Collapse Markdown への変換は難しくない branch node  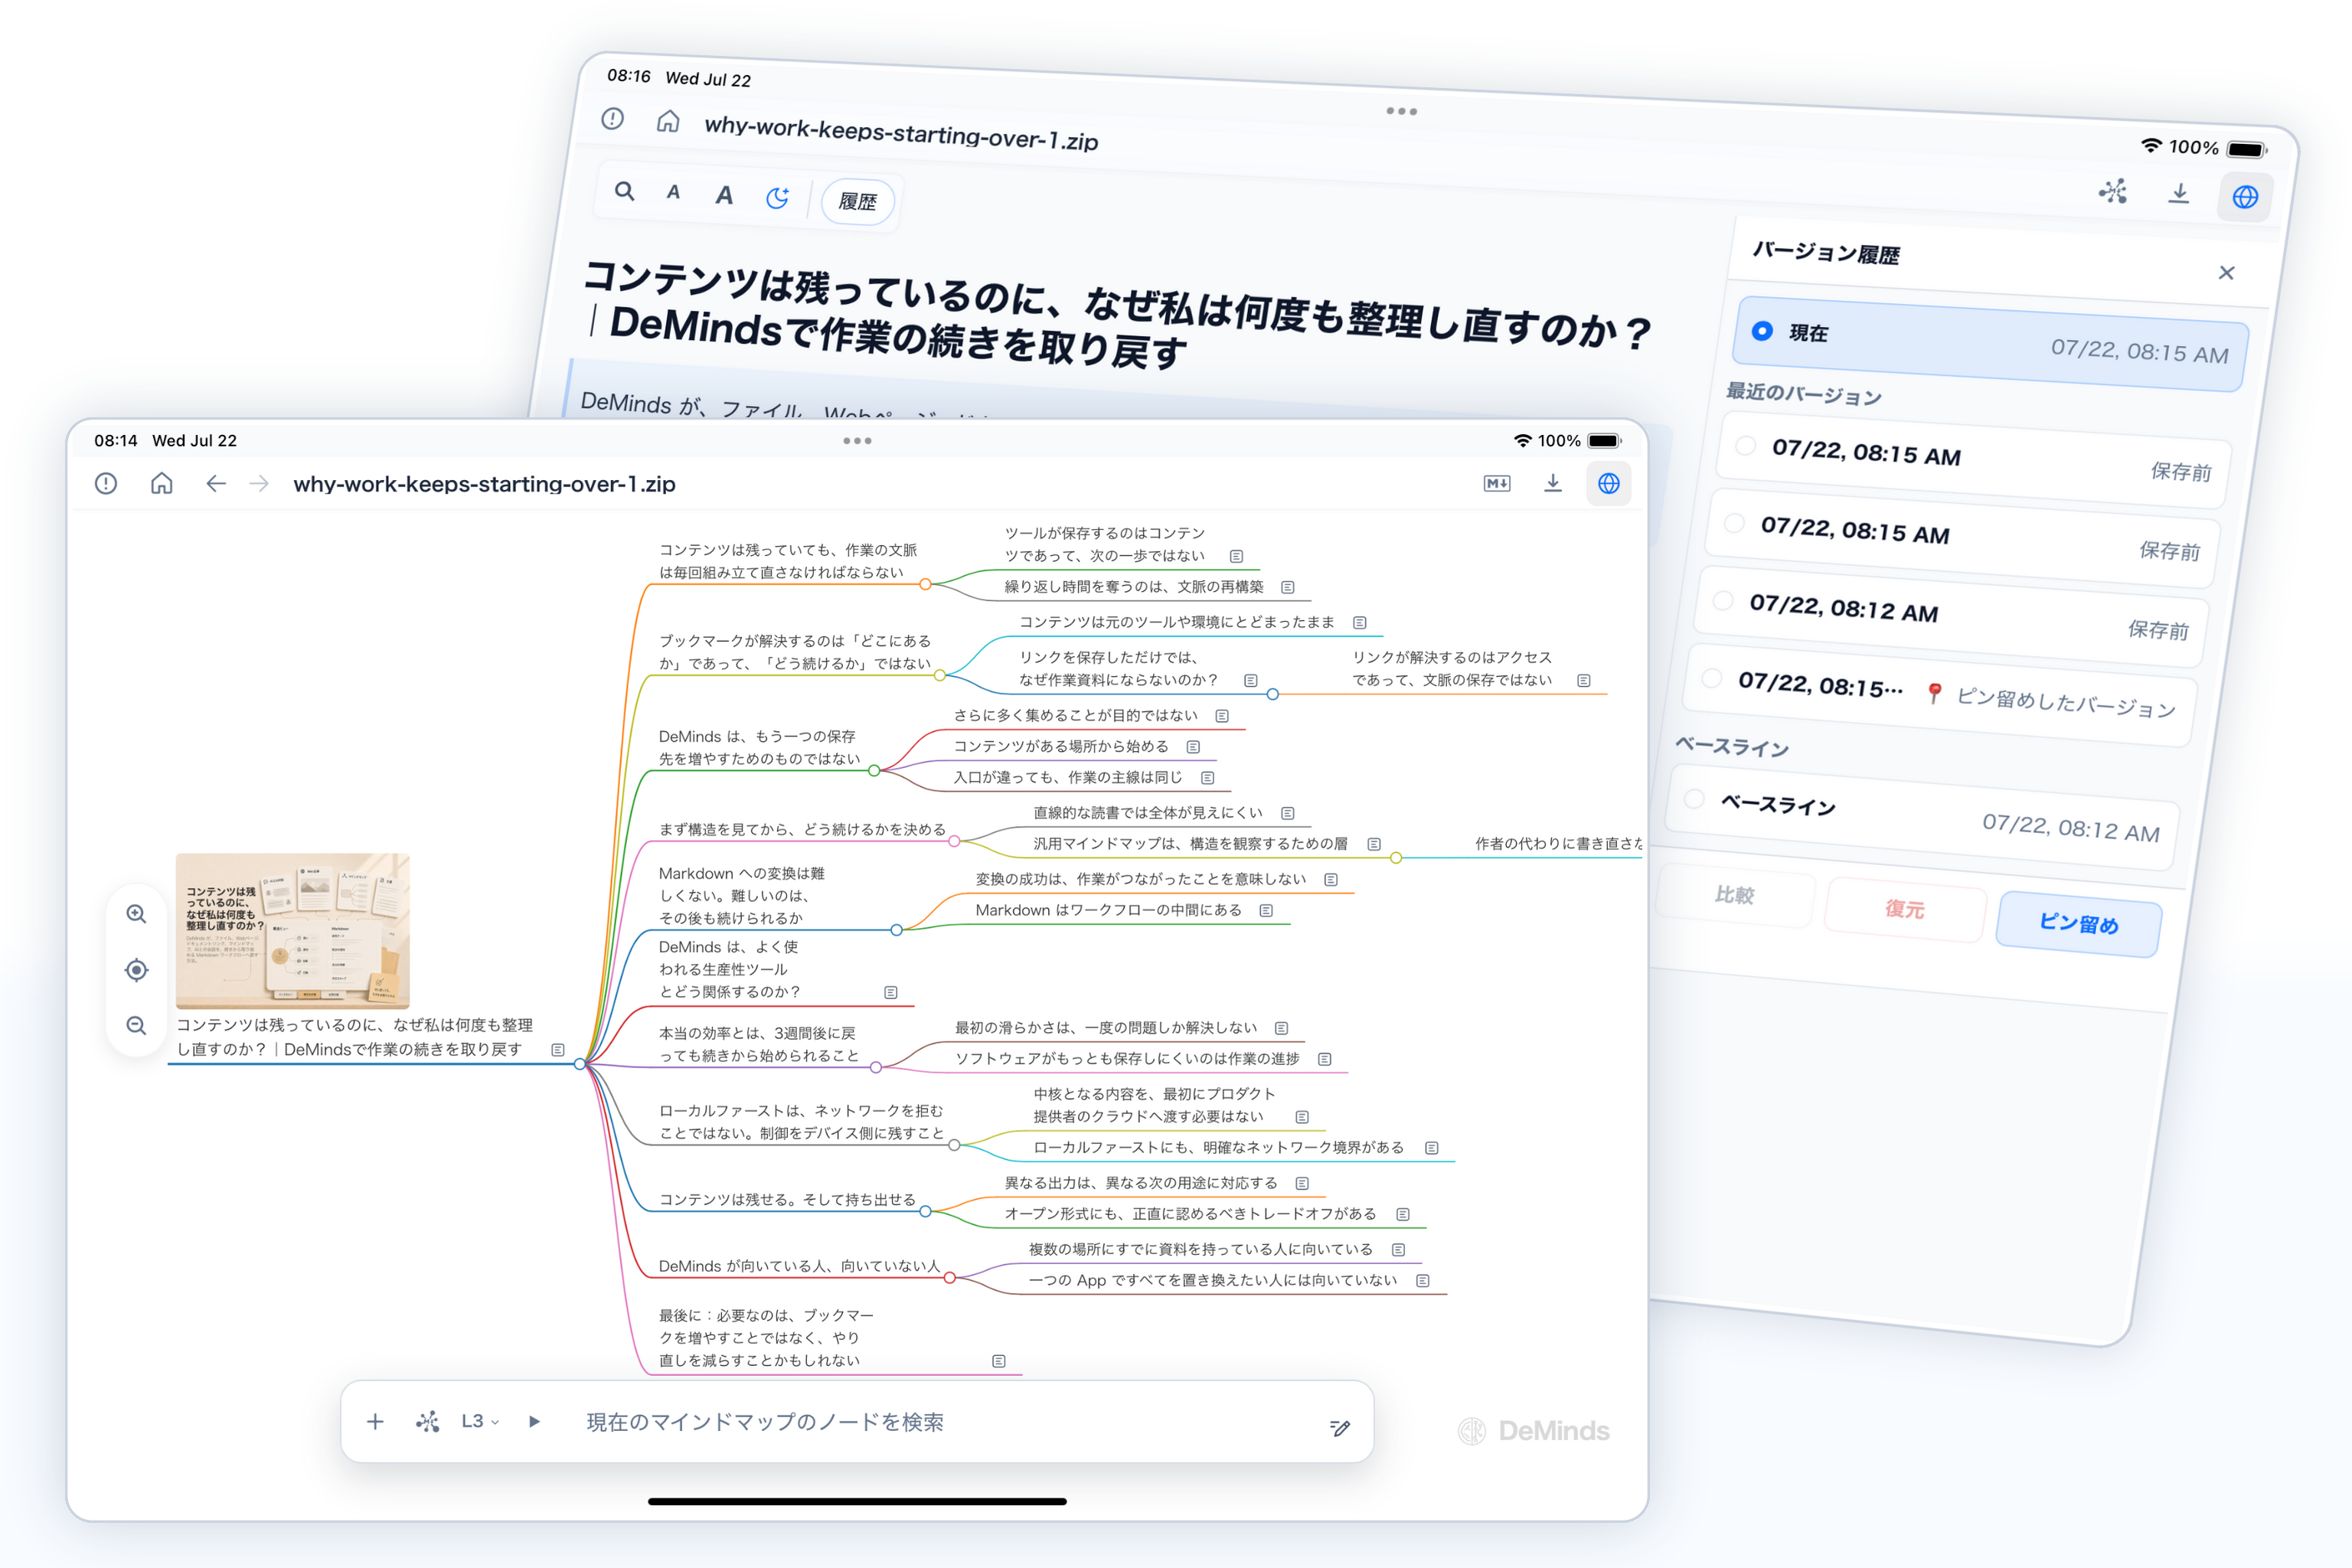tap(897, 930)
